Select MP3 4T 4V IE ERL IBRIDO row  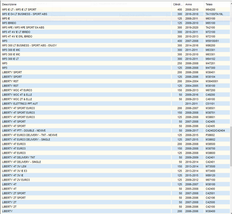[x=115, y=36]
